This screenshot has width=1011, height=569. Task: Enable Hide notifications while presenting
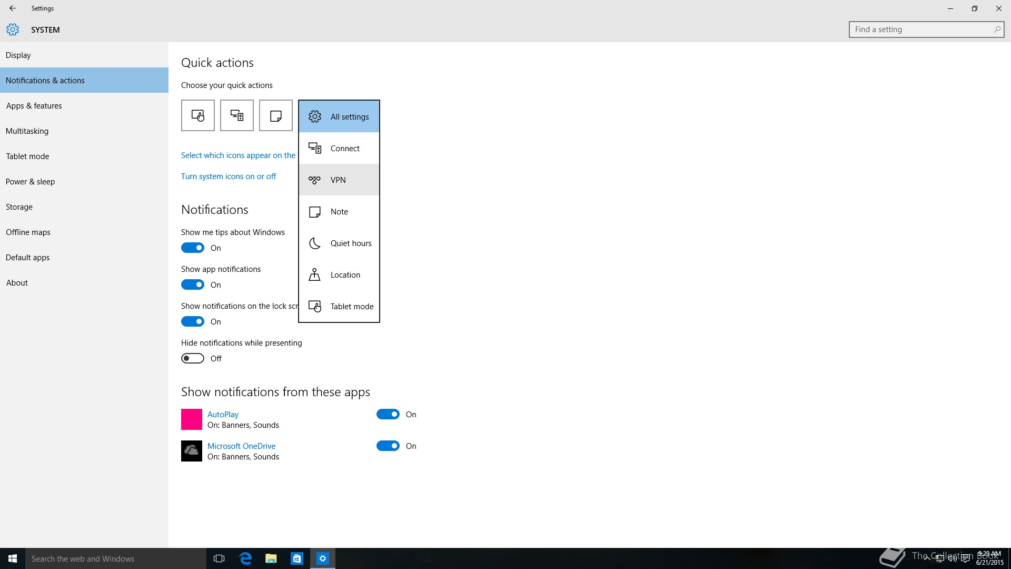[193, 358]
